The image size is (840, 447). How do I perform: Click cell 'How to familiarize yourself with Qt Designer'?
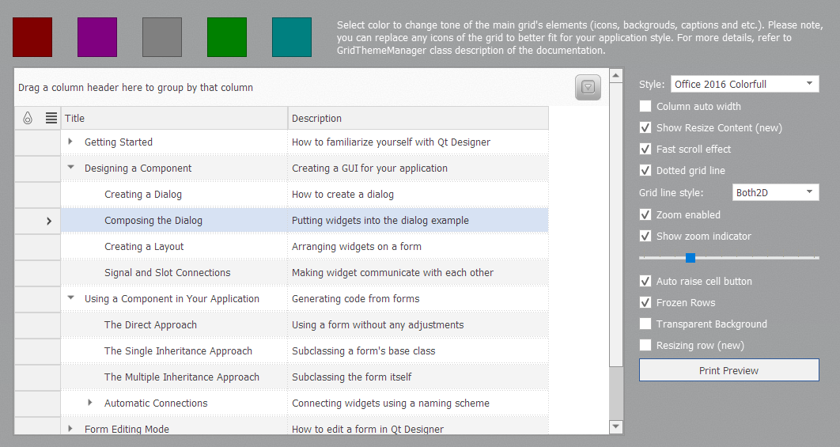[418, 142]
